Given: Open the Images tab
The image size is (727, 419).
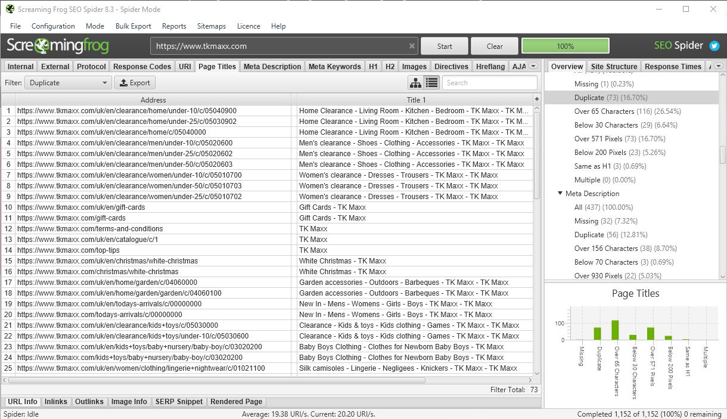Looking at the screenshot, I should pos(414,66).
